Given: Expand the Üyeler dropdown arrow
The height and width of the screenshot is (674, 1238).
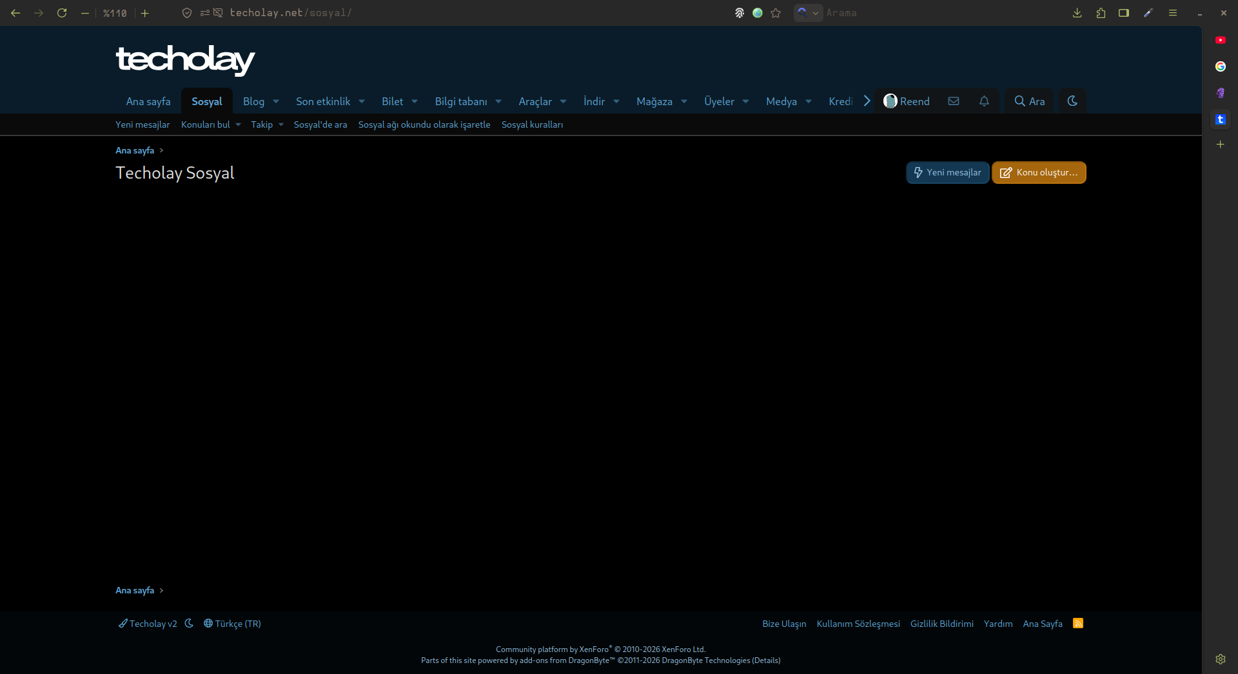Looking at the screenshot, I should [746, 101].
